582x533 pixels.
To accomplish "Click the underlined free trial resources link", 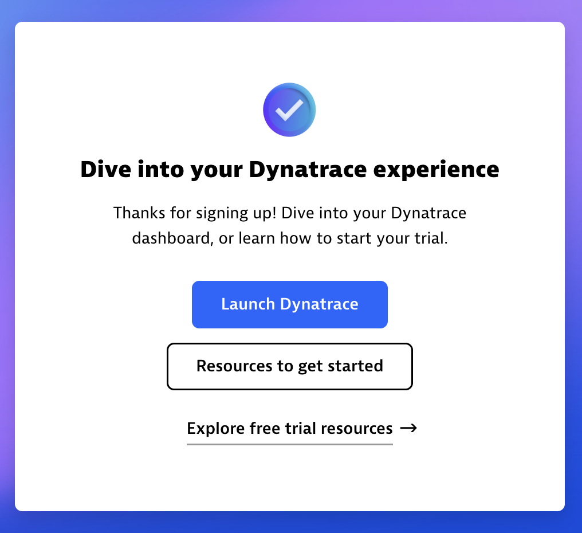I will pos(289,428).
